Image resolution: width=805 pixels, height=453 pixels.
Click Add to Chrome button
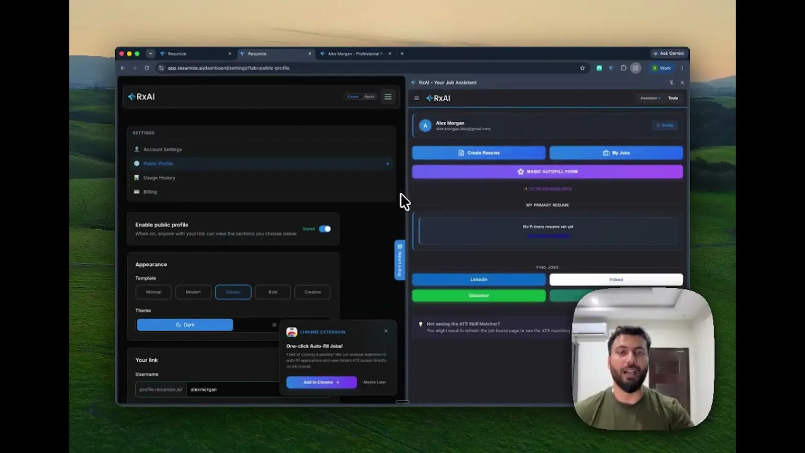click(x=321, y=383)
